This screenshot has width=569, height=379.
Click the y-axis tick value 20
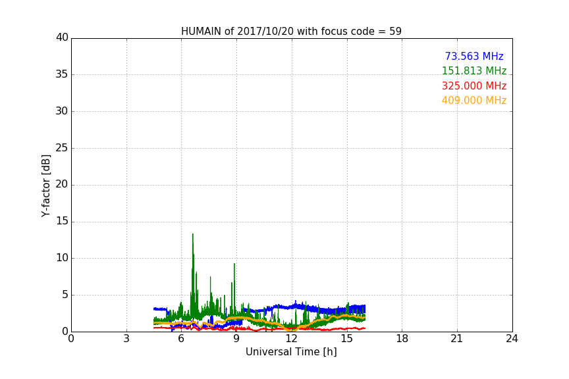(62, 184)
